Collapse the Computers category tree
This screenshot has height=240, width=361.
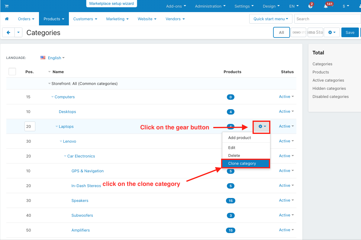point(53,97)
